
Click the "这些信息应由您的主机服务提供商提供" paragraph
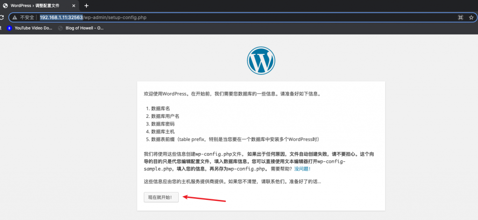coord(232,182)
